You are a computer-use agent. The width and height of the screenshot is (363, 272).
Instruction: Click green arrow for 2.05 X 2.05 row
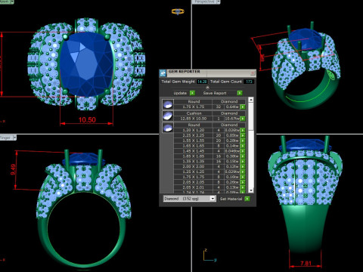tap(243, 182)
